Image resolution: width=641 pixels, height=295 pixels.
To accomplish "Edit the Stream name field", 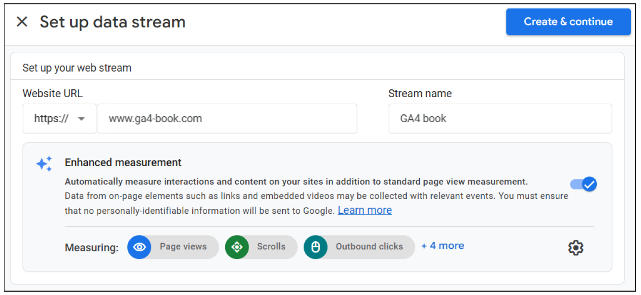I will (x=500, y=118).
